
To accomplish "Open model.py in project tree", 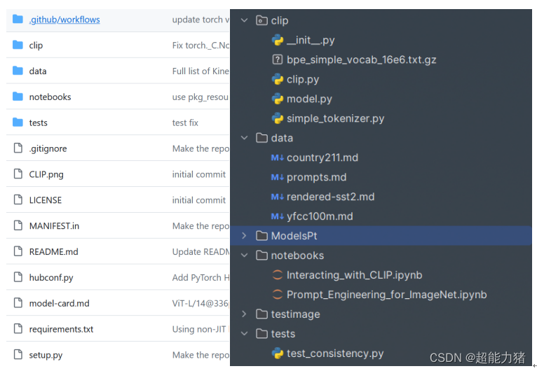I will click(x=309, y=99).
